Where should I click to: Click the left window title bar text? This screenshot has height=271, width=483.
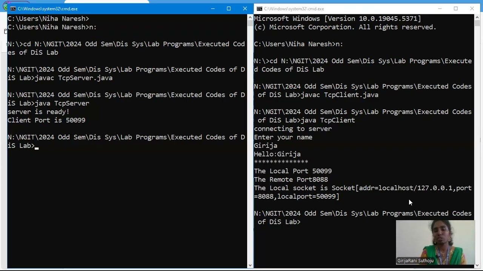[48, 9]
